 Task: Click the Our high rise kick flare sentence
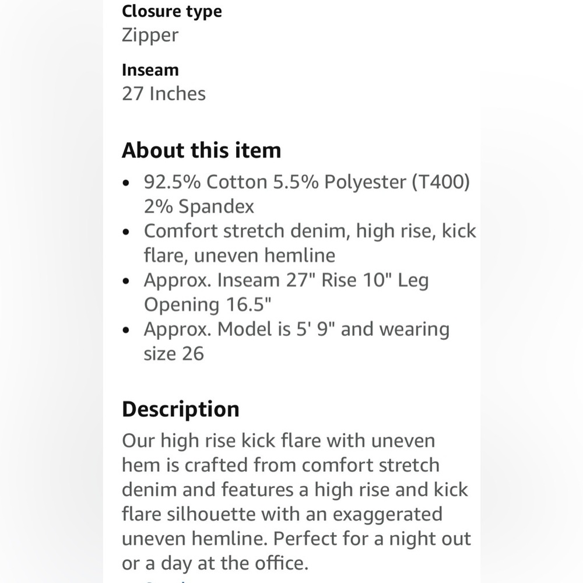tap(278, 440)
